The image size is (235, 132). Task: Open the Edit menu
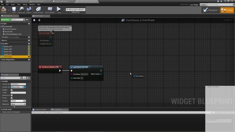tap(7, 4)
